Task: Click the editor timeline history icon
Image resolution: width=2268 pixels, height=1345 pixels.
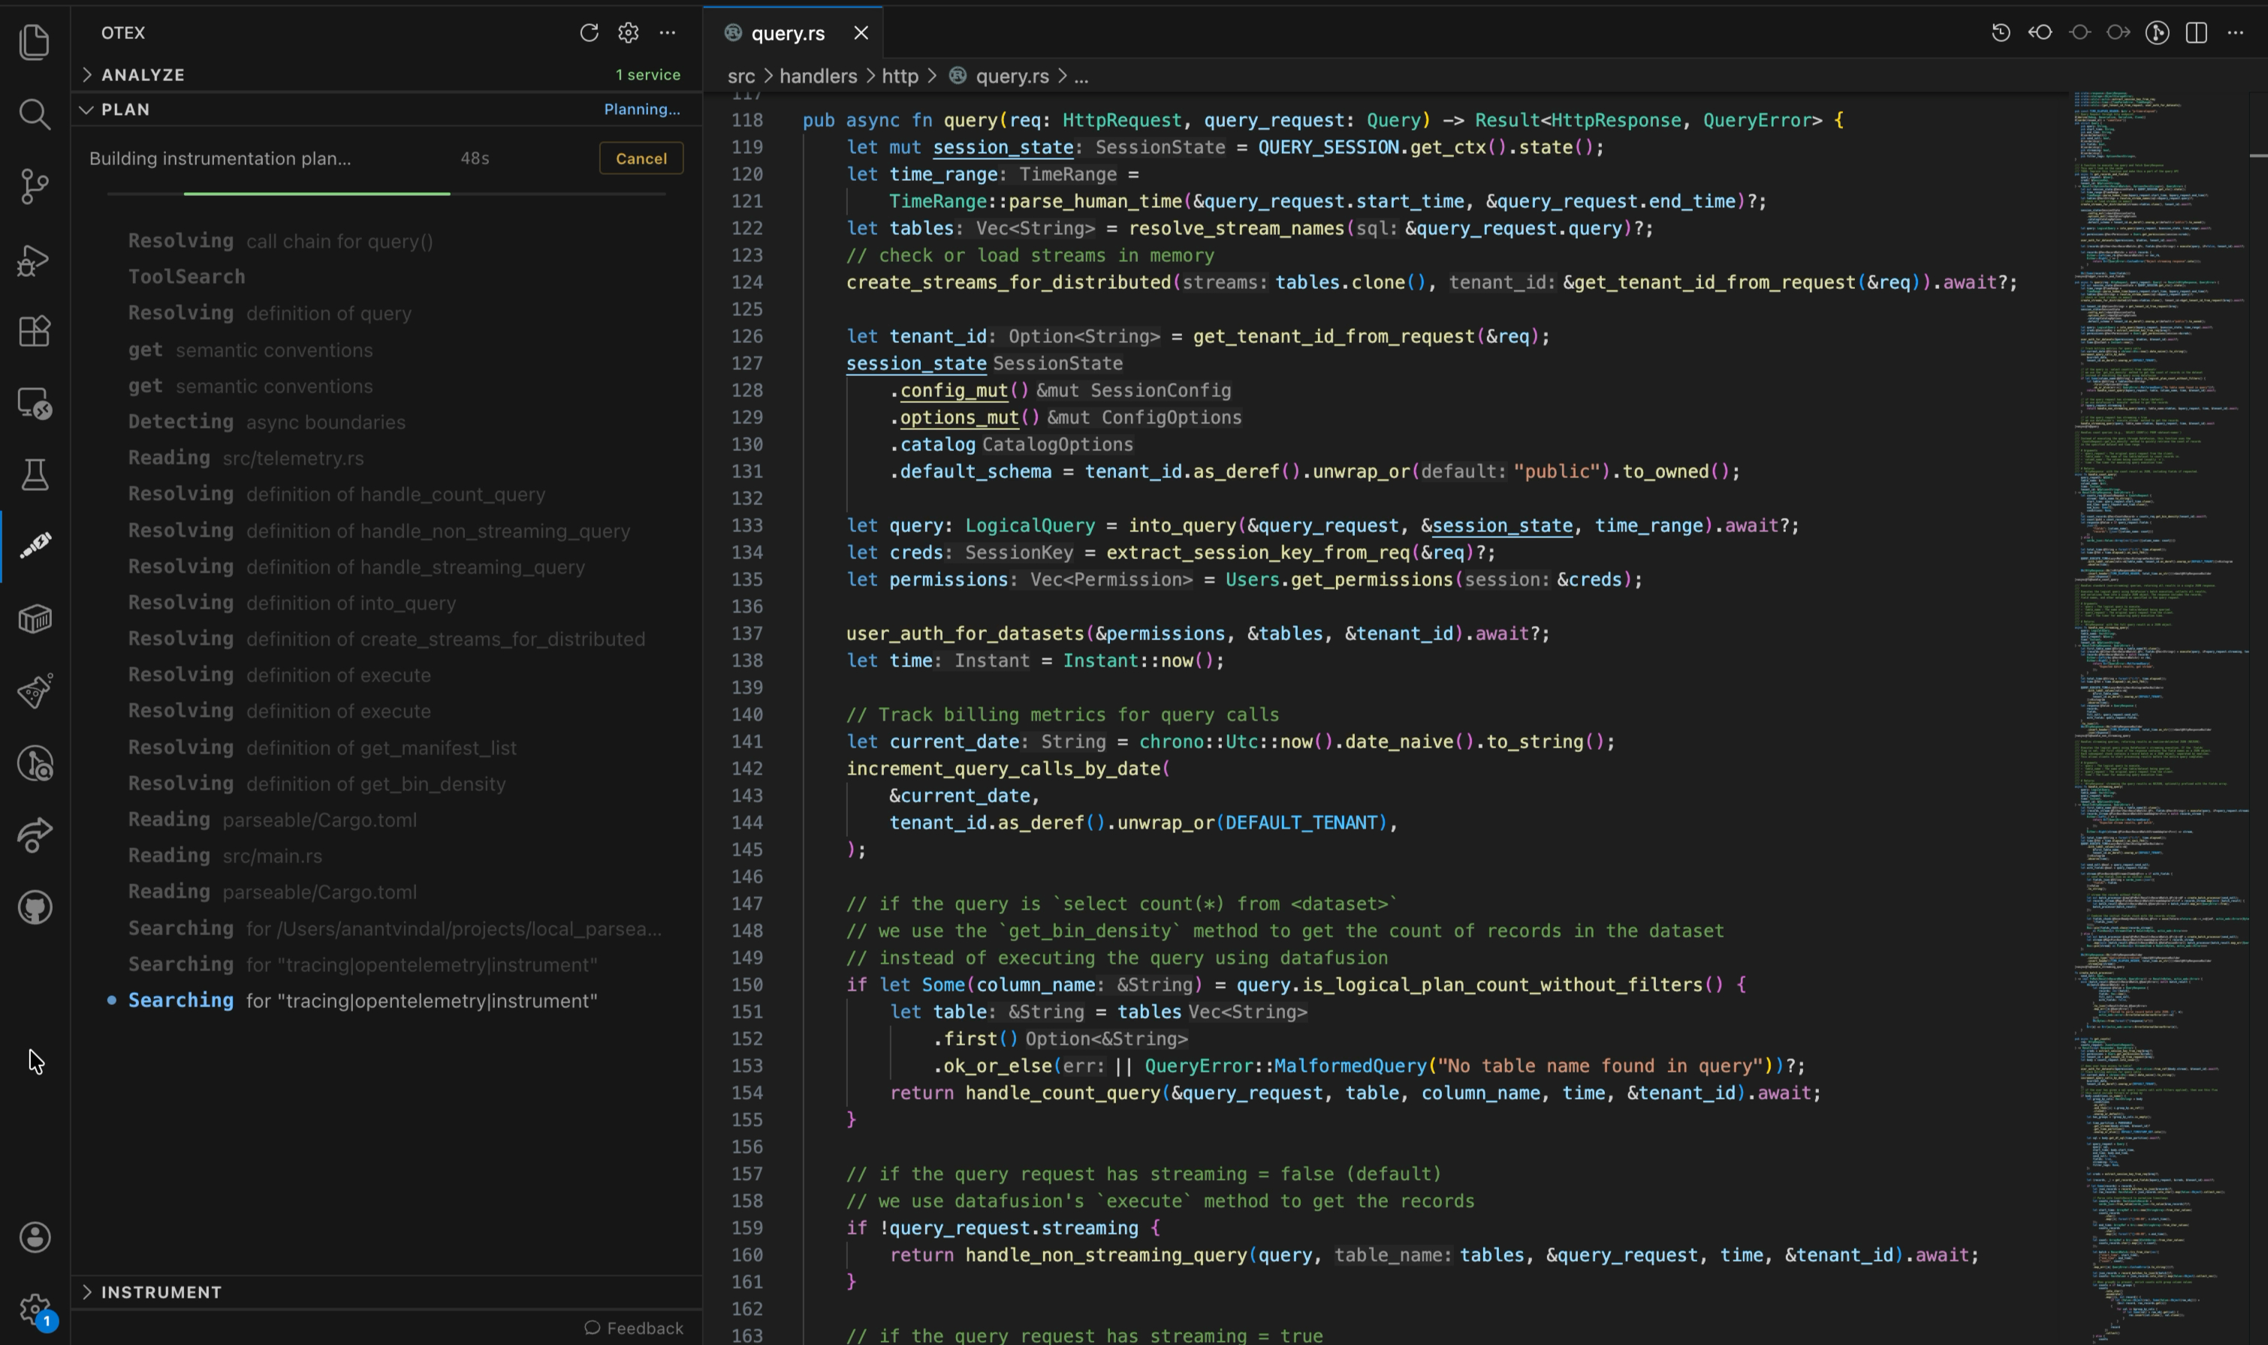Action: [2001, 32]
